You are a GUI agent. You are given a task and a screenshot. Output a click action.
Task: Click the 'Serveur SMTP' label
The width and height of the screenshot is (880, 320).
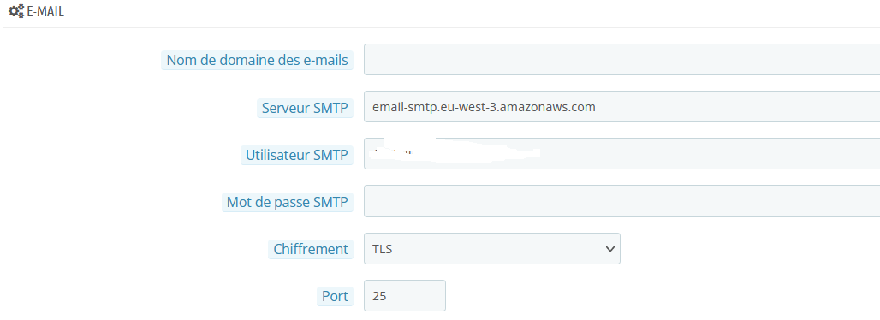pyautogui.click(x=305, y=108)
